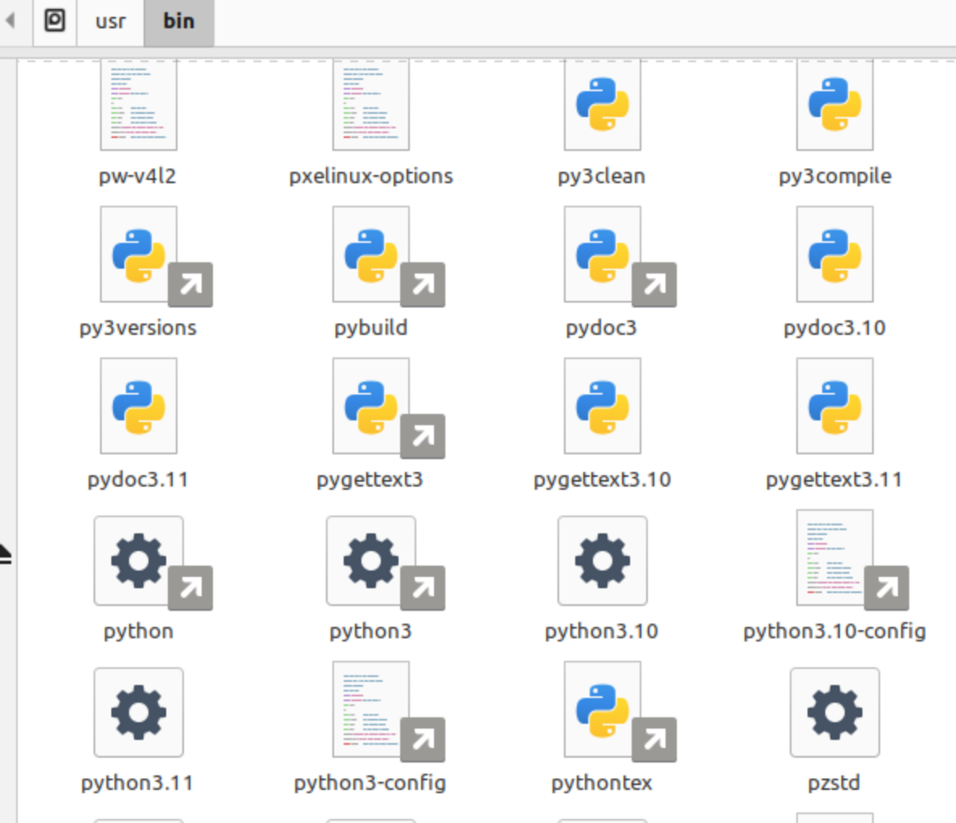This screenshot has height=823, width=956.
Task: Select the python3.10 executable gear icon
Action: click(x=603, y=561)
